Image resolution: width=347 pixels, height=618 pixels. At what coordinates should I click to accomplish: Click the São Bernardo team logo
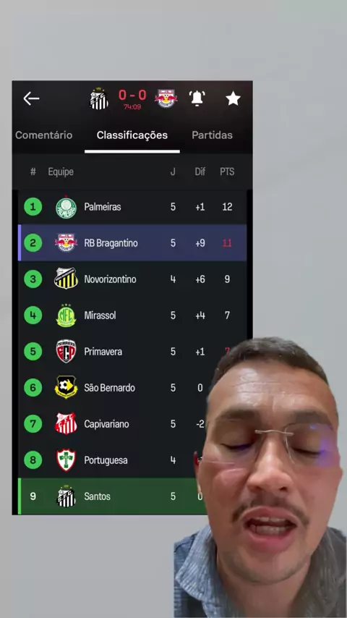[66, 387]
